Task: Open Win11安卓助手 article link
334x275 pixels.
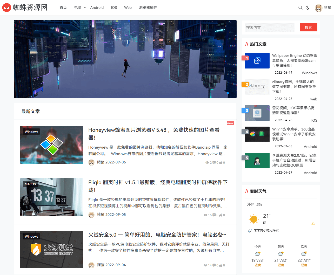Action: [x=294, y=134]
